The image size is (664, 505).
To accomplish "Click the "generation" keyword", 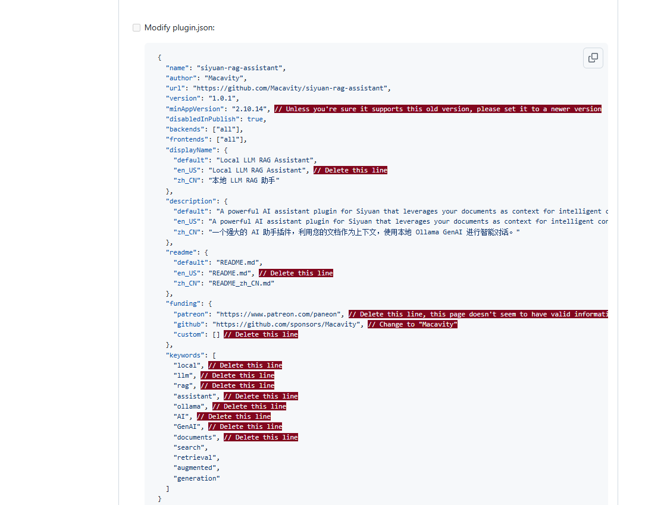I will click(196, 478).
